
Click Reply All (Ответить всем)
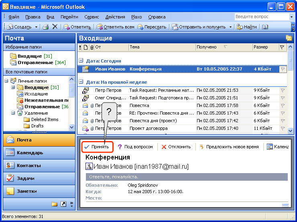click(115, 27)
